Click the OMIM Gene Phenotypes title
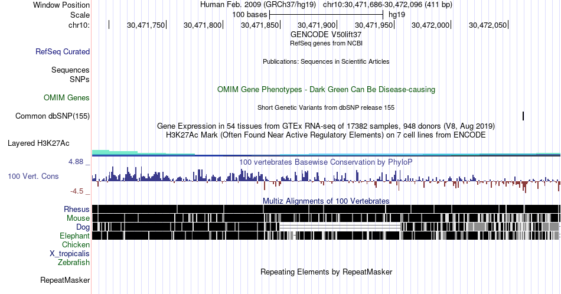Screen dimensions: 561x294 pos(326,89)
